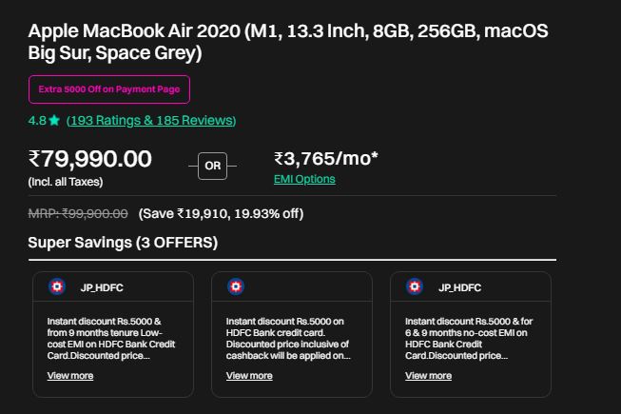This screenshot has height=414, width=621.
Task: Click the HDFC credit card cashback offer text
Action: tap(288, 338)
